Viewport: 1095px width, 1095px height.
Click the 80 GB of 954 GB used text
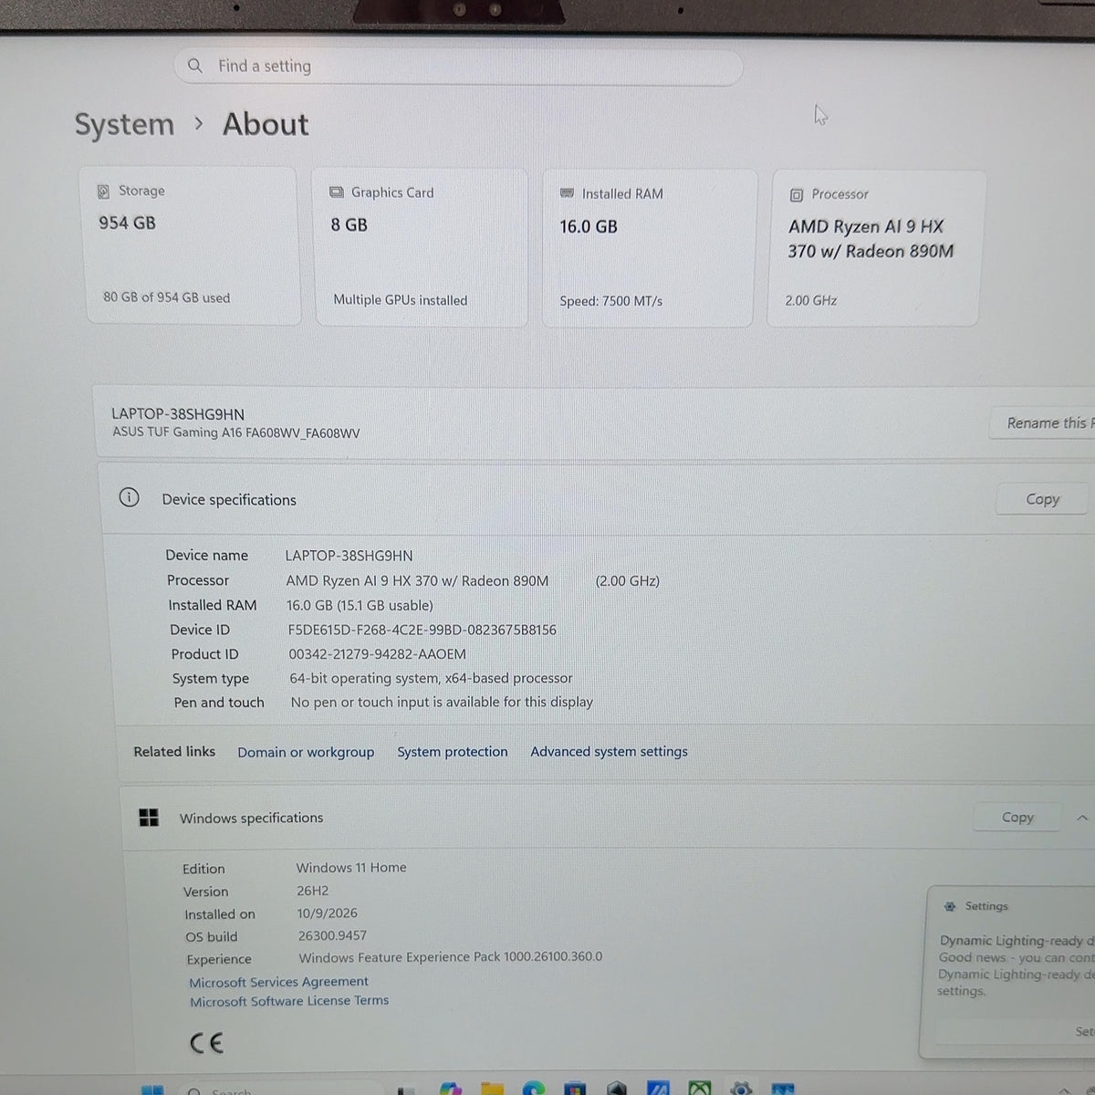click(166, 297)
